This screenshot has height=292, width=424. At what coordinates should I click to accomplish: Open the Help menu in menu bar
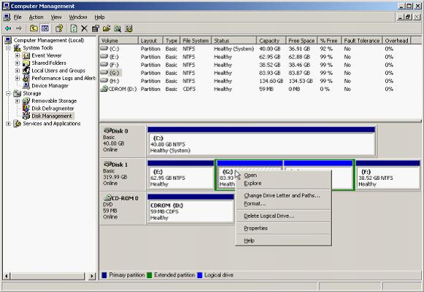point(99,17)
